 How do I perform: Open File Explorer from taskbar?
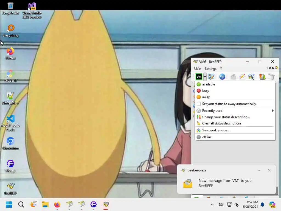coord(45,204)
